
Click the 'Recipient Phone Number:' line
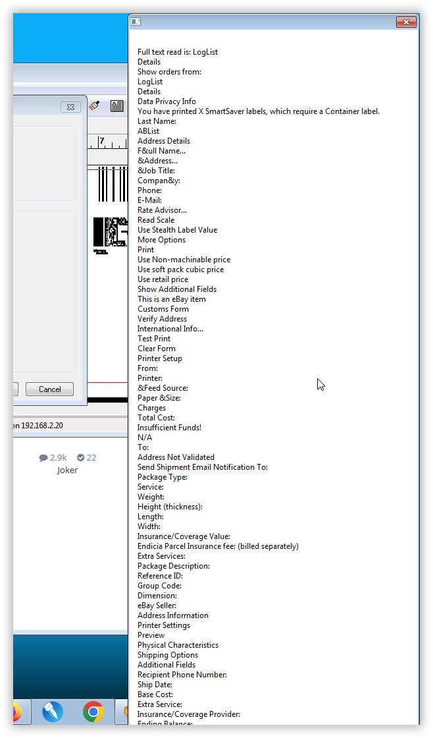click(182, 675)
